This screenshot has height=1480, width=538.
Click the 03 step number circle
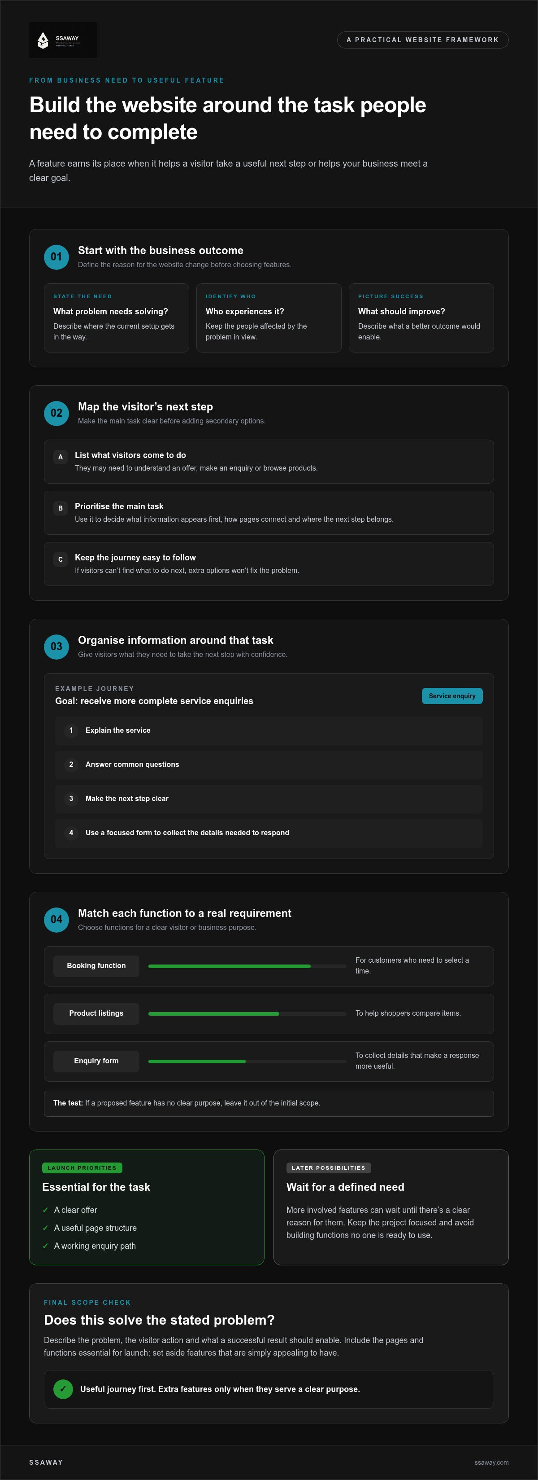pos(56,646)
